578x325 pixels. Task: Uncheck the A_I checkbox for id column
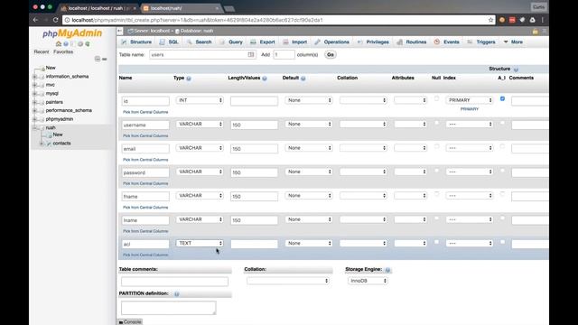(502, 98)
